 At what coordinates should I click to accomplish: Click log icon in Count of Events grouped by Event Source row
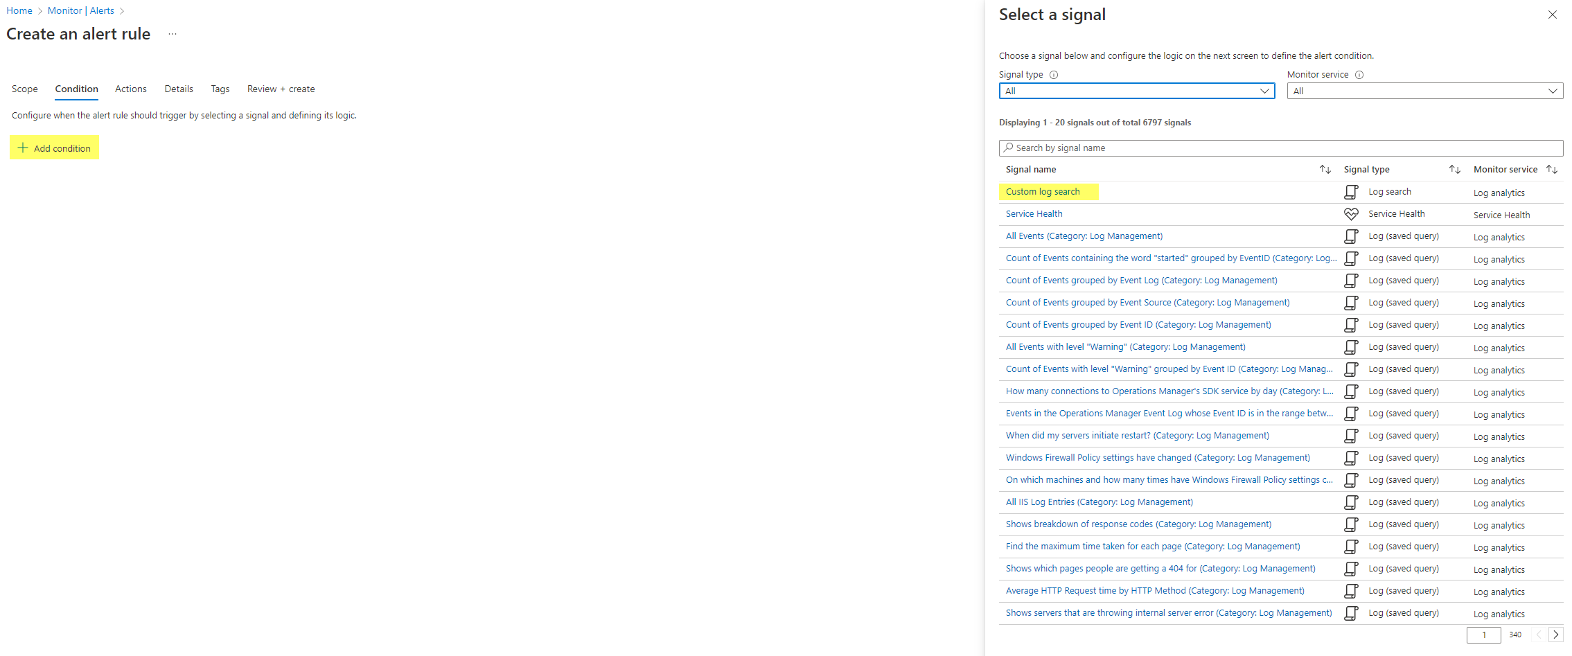click(1351, 303)
